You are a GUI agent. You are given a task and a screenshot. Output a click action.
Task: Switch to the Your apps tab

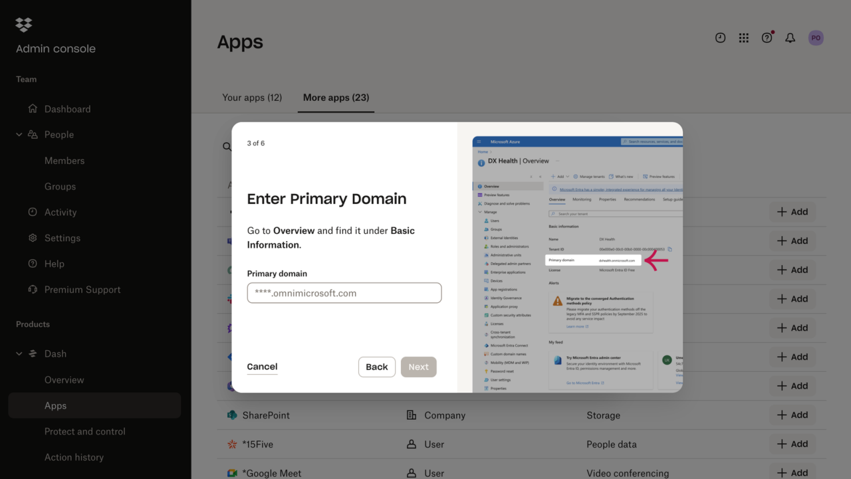tap(252, 97)
